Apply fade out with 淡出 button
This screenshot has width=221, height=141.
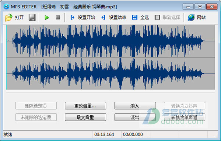coord(135,117)
